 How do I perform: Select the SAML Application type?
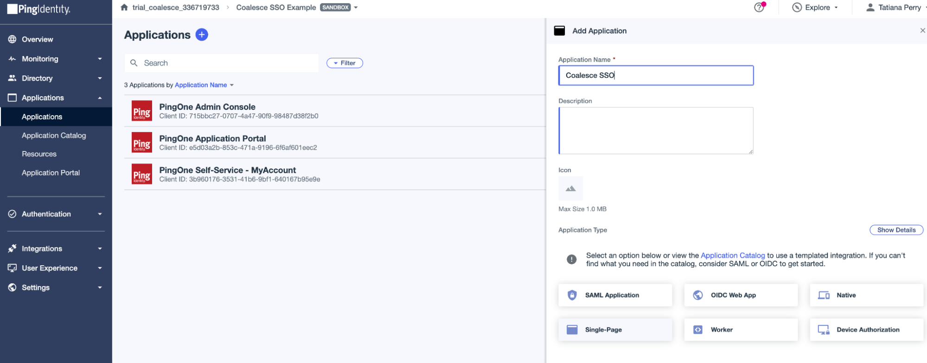pyautogui.click(x=615, y=295)
